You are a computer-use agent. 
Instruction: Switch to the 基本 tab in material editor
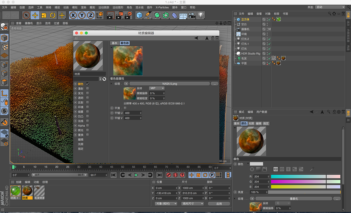point(115,43)
